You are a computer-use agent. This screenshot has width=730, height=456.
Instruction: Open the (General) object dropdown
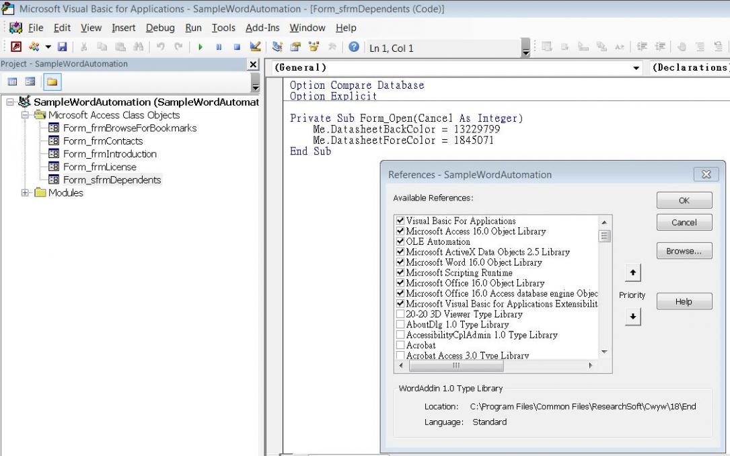tap(636, 68)
